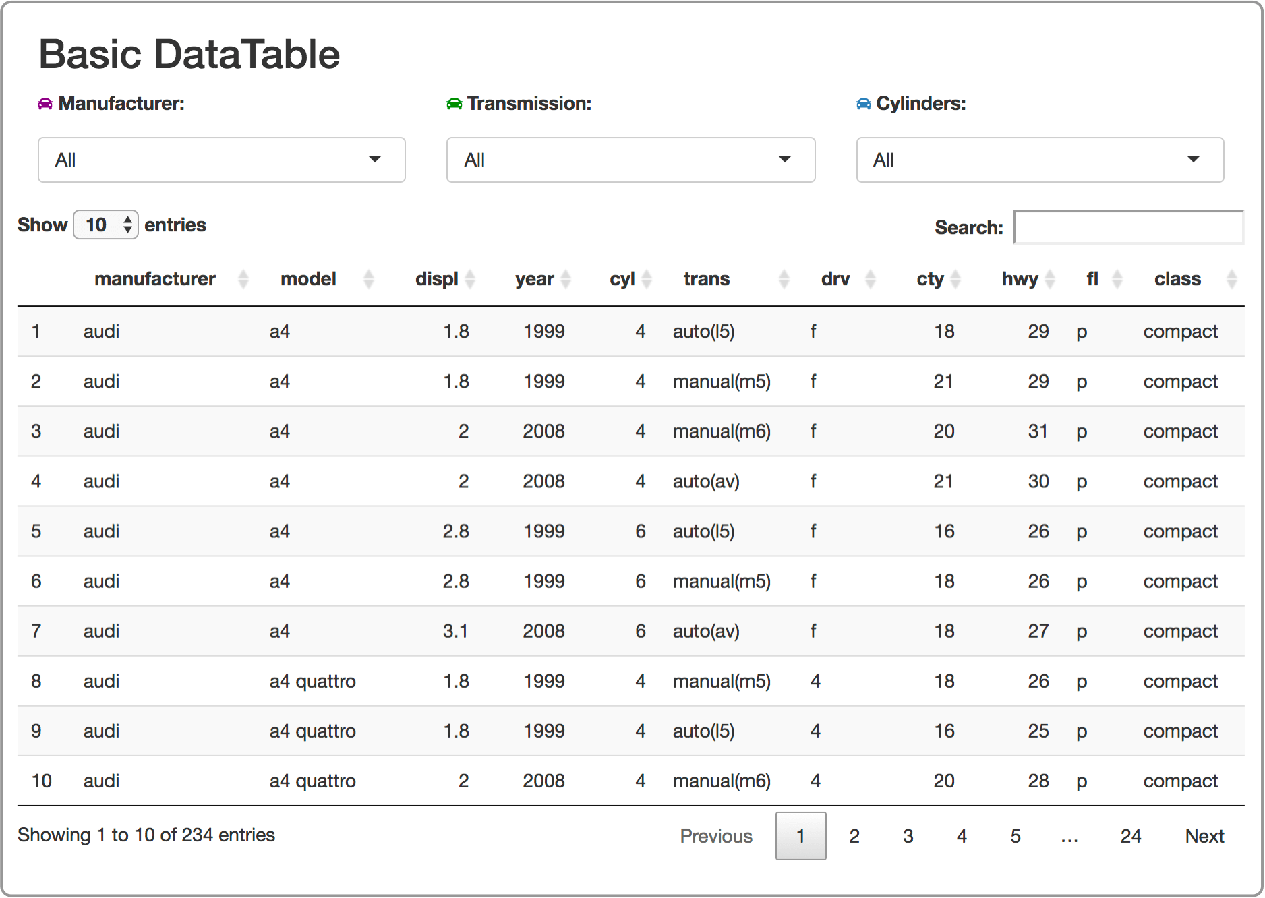
Task: Change the Show entries count selector
Action: pos(106,225)
